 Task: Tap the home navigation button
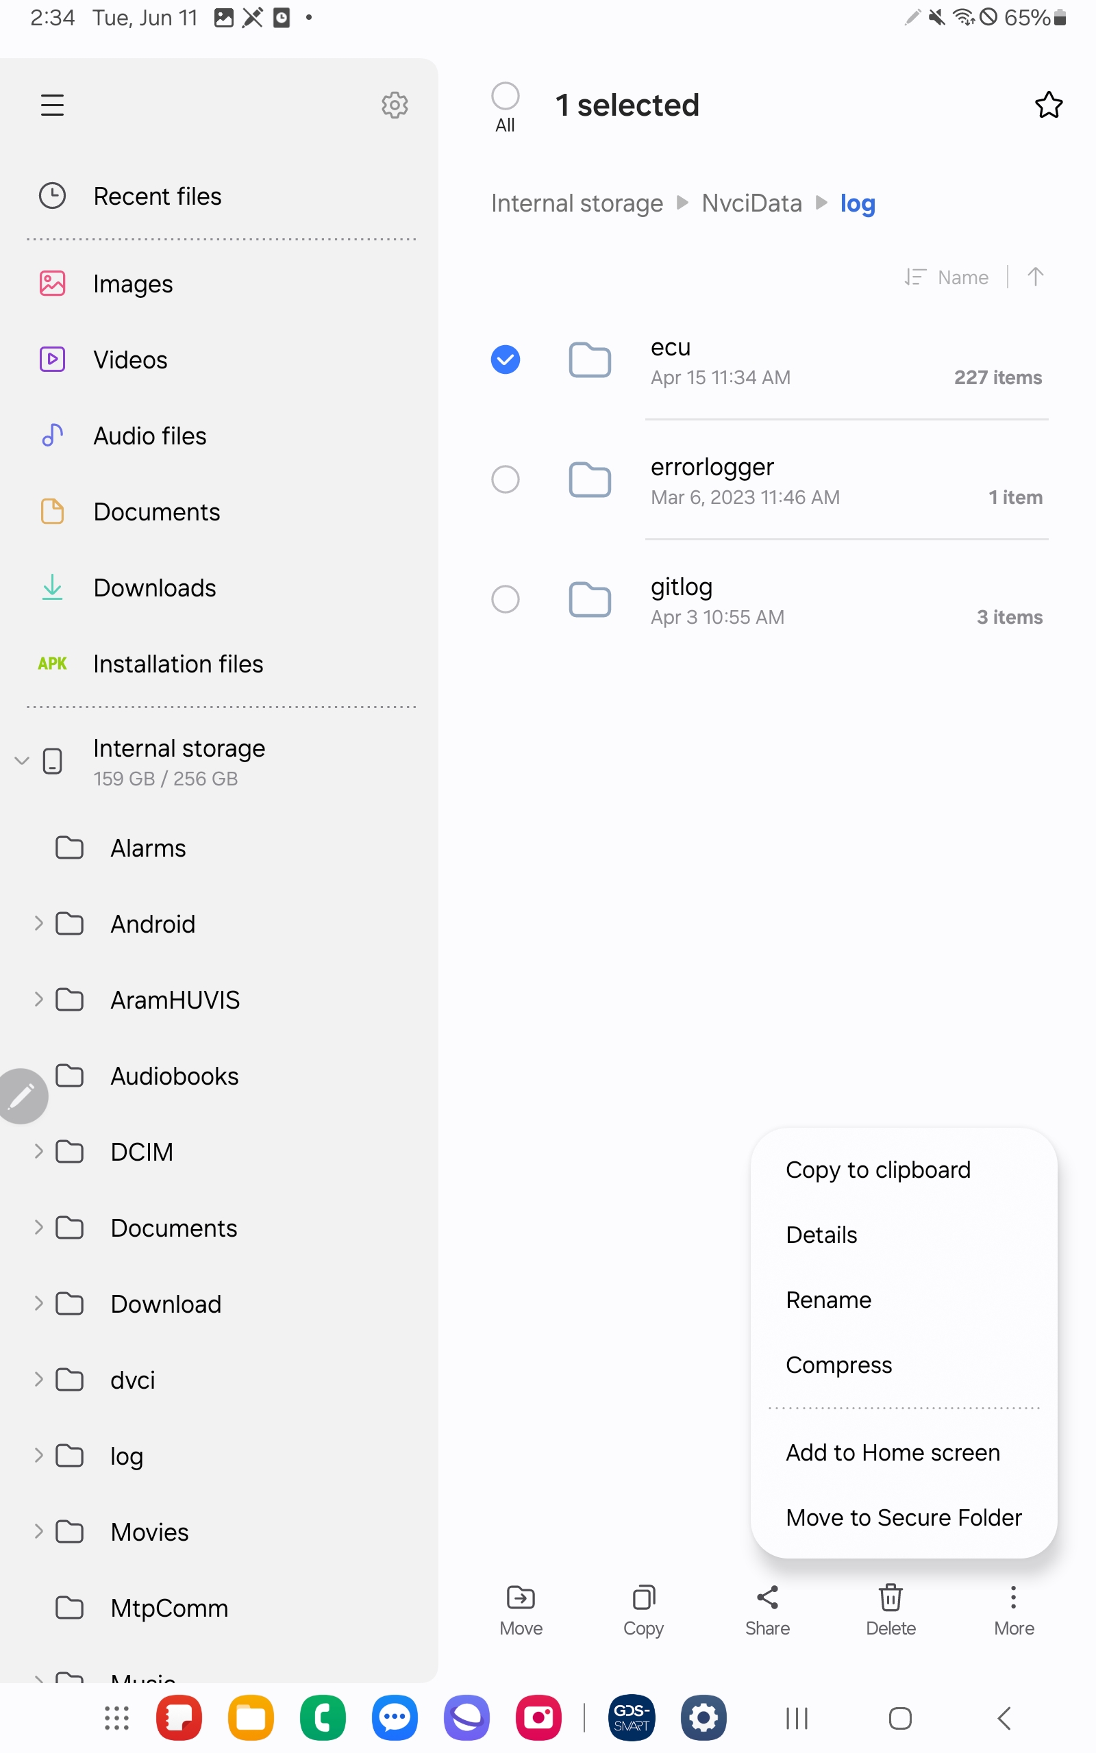tap(899, 1718)
